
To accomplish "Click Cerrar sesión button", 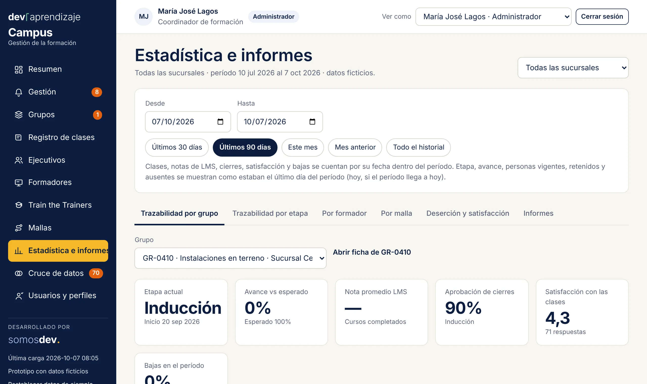I will coord(602,17).
